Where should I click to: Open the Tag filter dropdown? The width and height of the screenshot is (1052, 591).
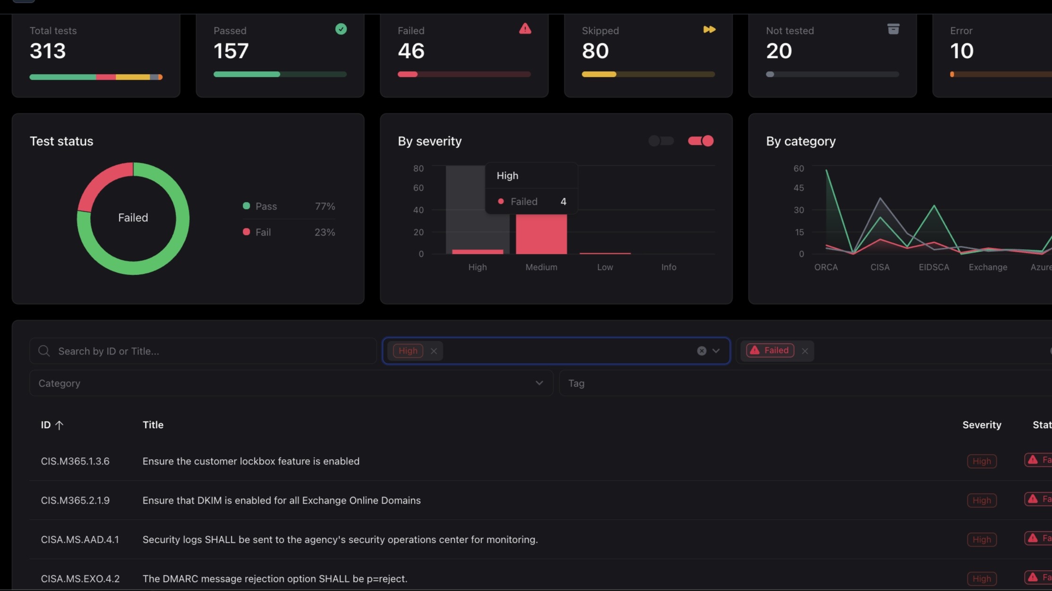(806, 383)
